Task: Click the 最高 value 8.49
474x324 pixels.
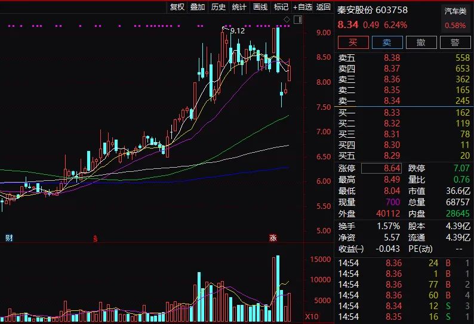Action: pyautogui.click(x=392, y=180)
